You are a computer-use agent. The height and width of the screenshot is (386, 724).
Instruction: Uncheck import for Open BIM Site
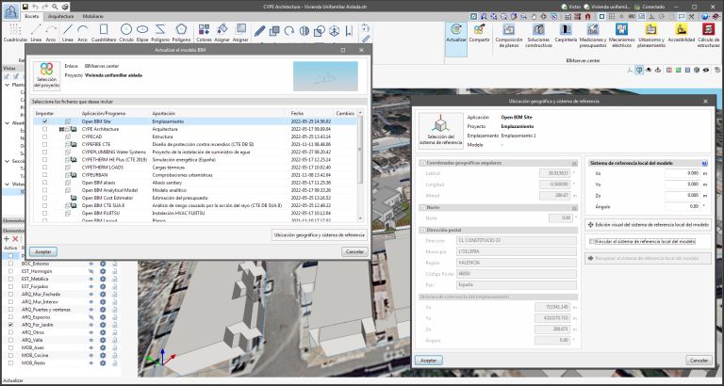point(45,121)
